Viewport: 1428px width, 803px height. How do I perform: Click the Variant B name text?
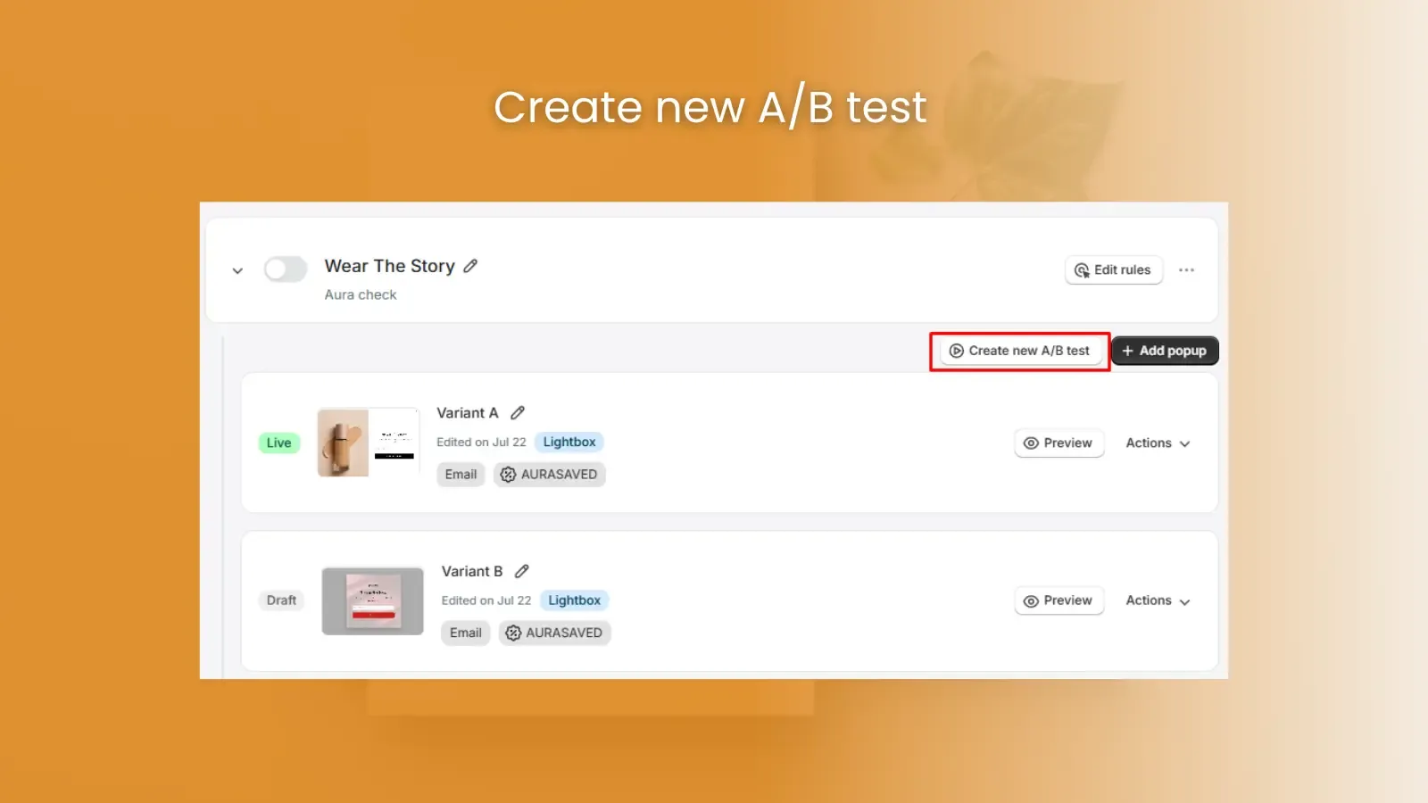pos(472,571)
